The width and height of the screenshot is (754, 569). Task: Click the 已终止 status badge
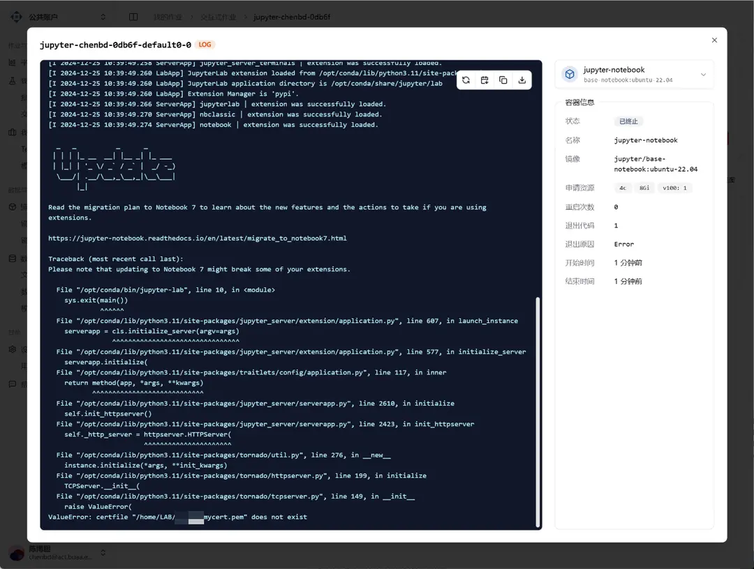click(628, 121)
